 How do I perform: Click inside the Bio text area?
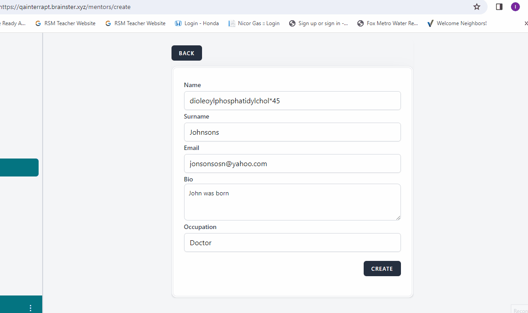pyautogui.click(x=292, y=202)
